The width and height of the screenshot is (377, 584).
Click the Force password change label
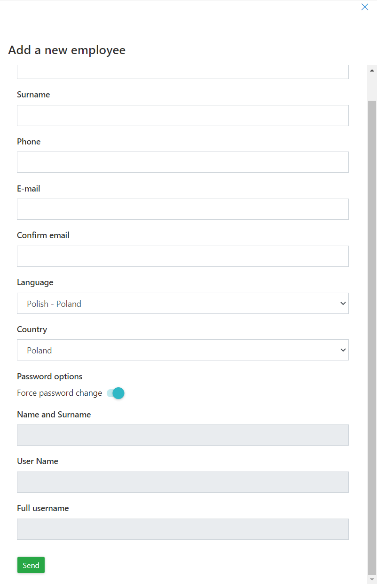tap(59, 393)
